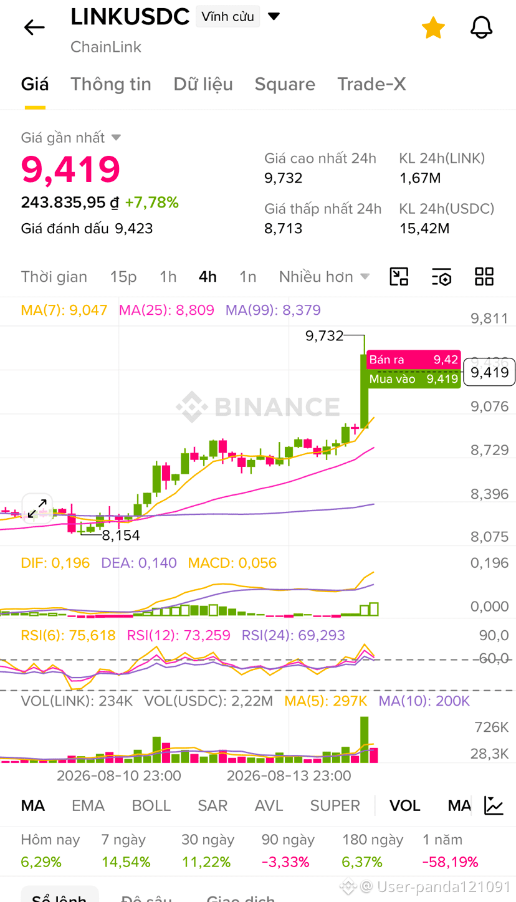Image resolution: width=516 pixels, height=902 pixels.
Task: Open the Vĩnh cửu contract type tag
Action: [227, 16]
